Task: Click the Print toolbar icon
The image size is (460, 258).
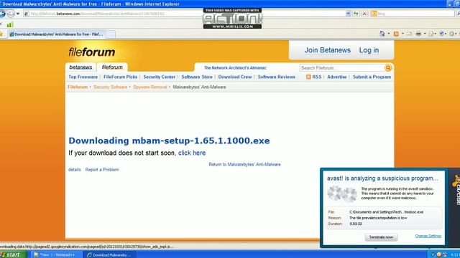Action: tap(418, 34)
